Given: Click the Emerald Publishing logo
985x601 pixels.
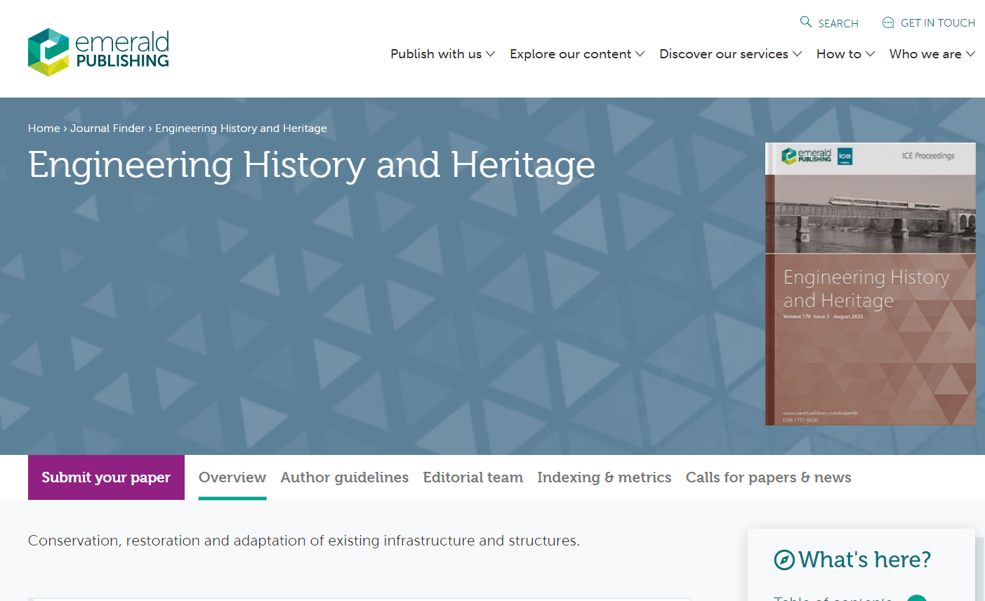Looking at the screenshot, I should (98, 51).
